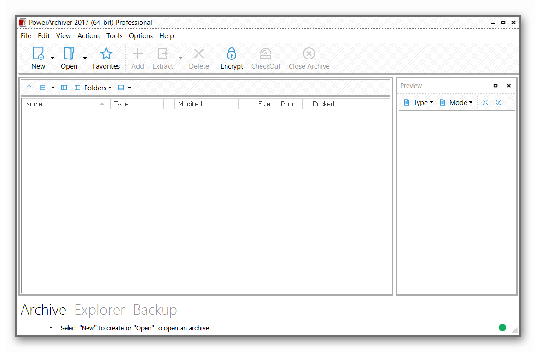Click the New archive toolbar icon
The height and width of the screenshot is (352, 536).
(x=38, y=54)
